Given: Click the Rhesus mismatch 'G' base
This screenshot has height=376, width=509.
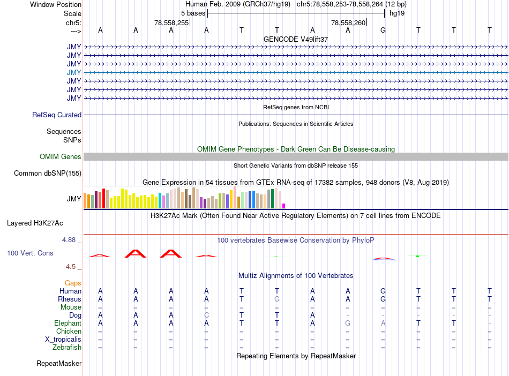Looking at the screenshot, I should click(277, 299).
